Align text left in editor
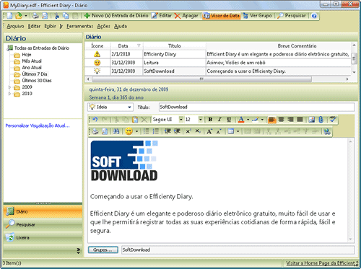Viewport: 361px width, 269px height. [271, 120]
